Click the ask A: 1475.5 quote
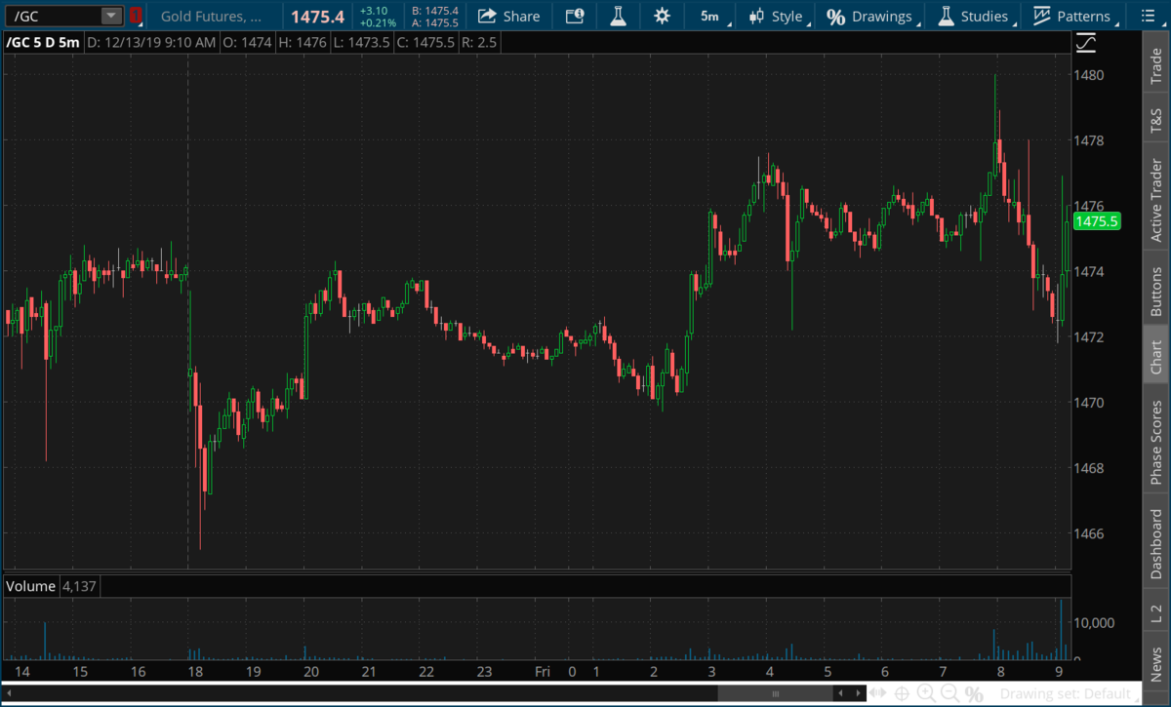 tap(435, 22)
